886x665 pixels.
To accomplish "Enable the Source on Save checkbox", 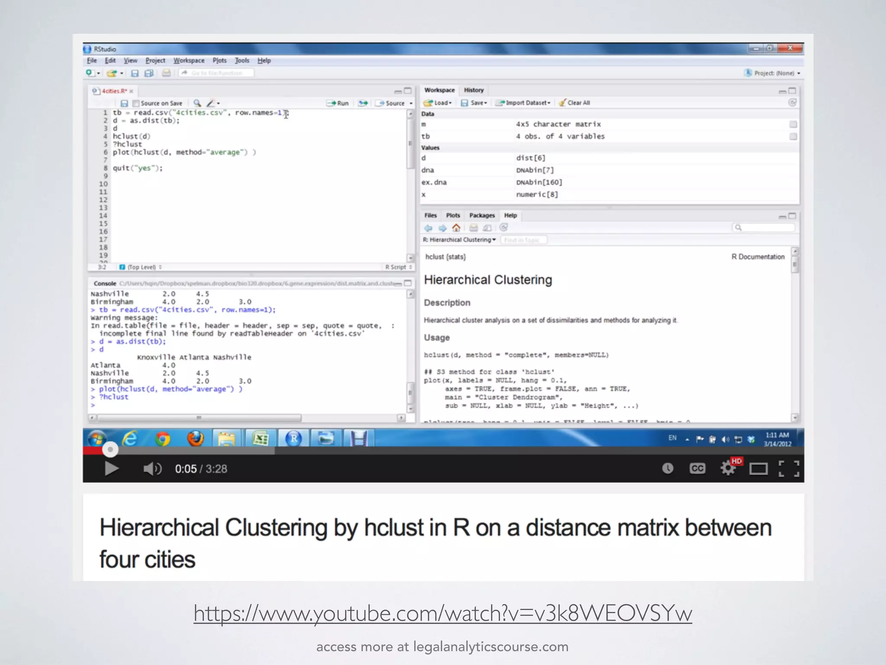I will [136, 103].
